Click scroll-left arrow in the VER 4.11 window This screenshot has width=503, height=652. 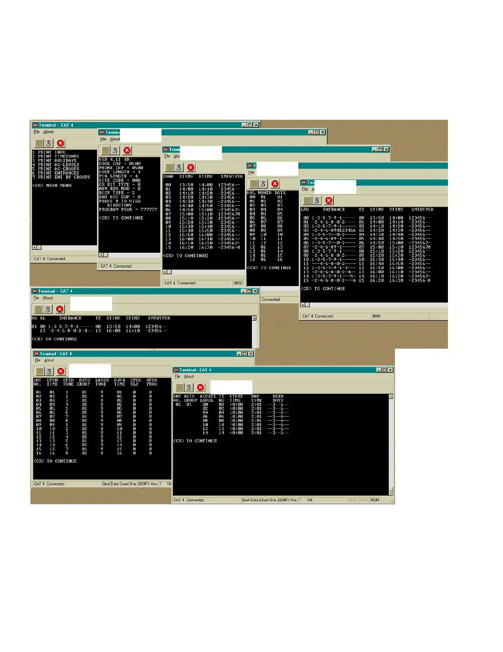click(x=101, y=255)
